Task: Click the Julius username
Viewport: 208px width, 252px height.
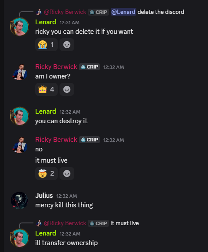Action: (44, 196)
